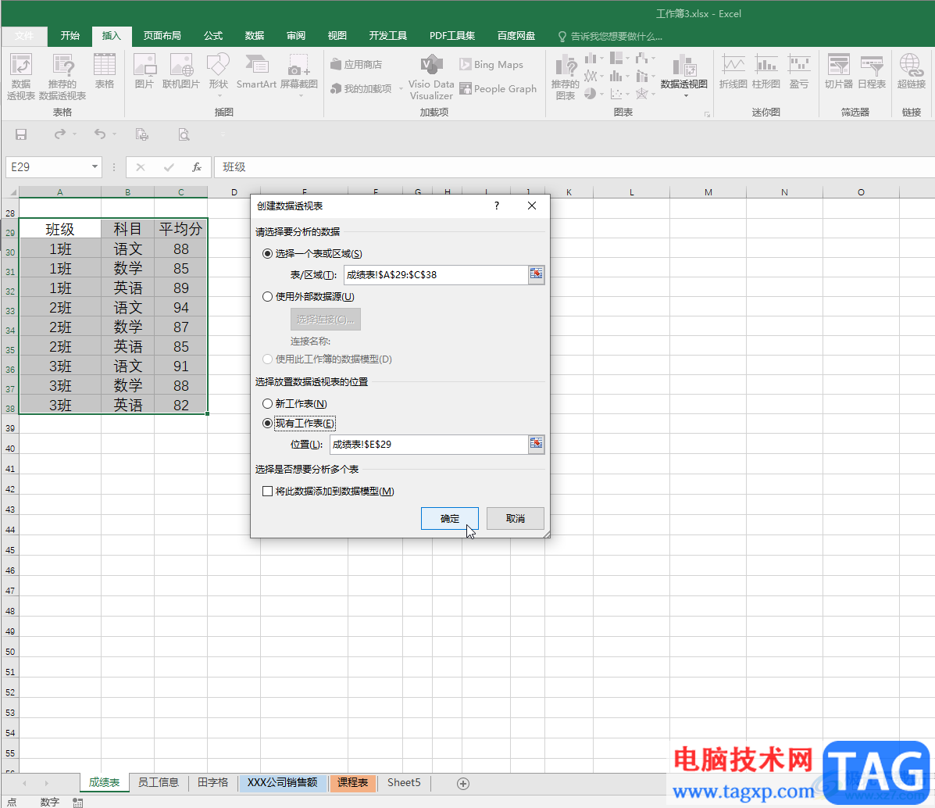Image resolution: width=935 pixels, height=808 pixels.
Task: Expand the My Add-ins dropdown arrow
Action: (x=401, y=89)
